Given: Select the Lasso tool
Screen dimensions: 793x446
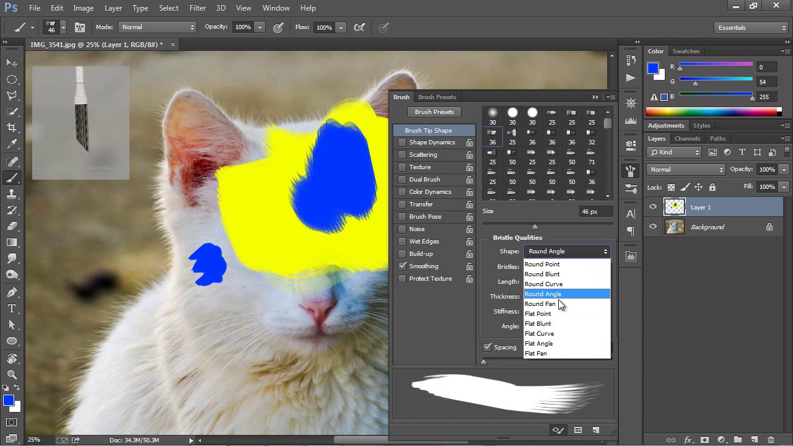Looking at the screenshot, I should point(12,95).
